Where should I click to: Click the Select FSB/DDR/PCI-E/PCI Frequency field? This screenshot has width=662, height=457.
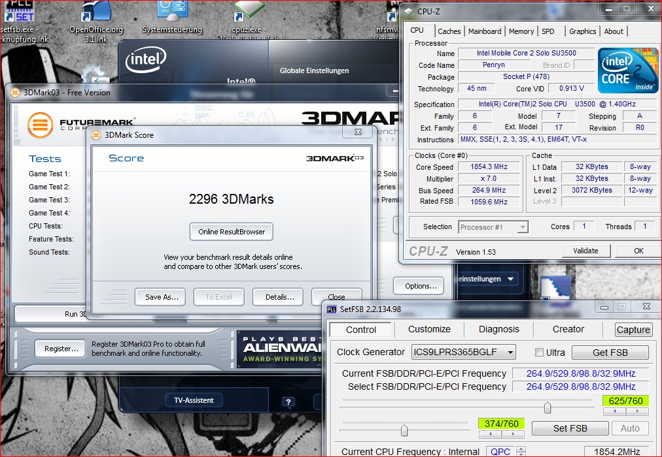580,386
